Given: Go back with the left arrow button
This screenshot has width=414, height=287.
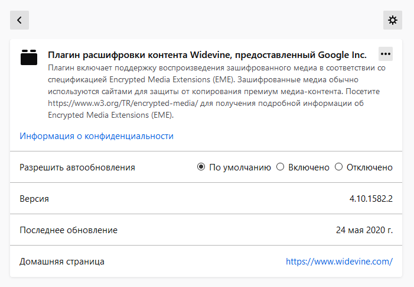Looking at the screenshot, I should point(19,20).
